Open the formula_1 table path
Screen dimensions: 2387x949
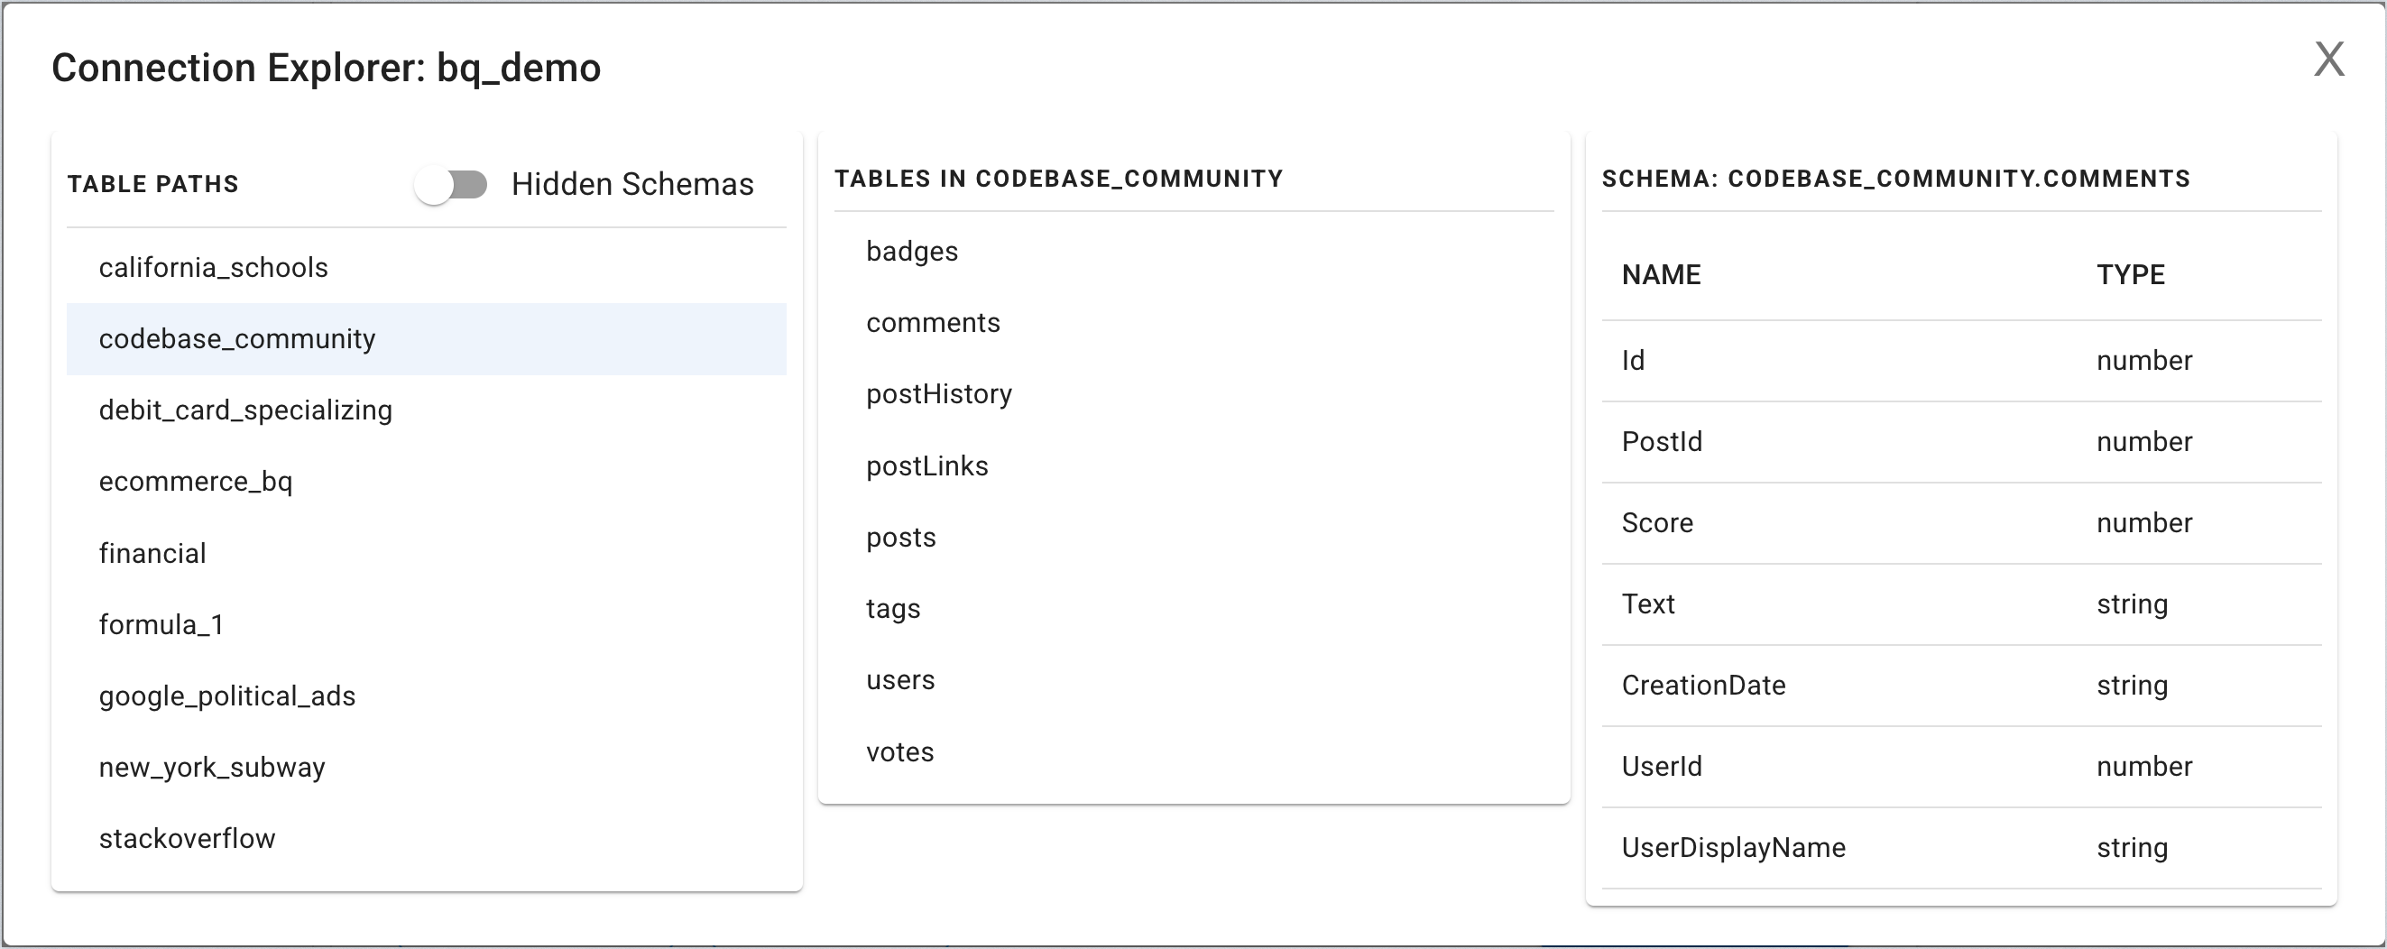pyautogui.click(x=161, y=624)
